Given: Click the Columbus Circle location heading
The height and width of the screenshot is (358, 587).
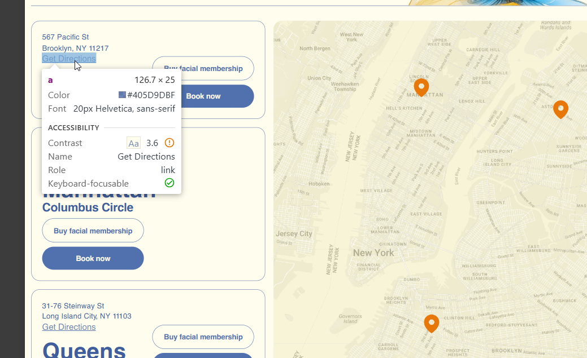Looking at the screenshot, I should click(x=88, y=207).
